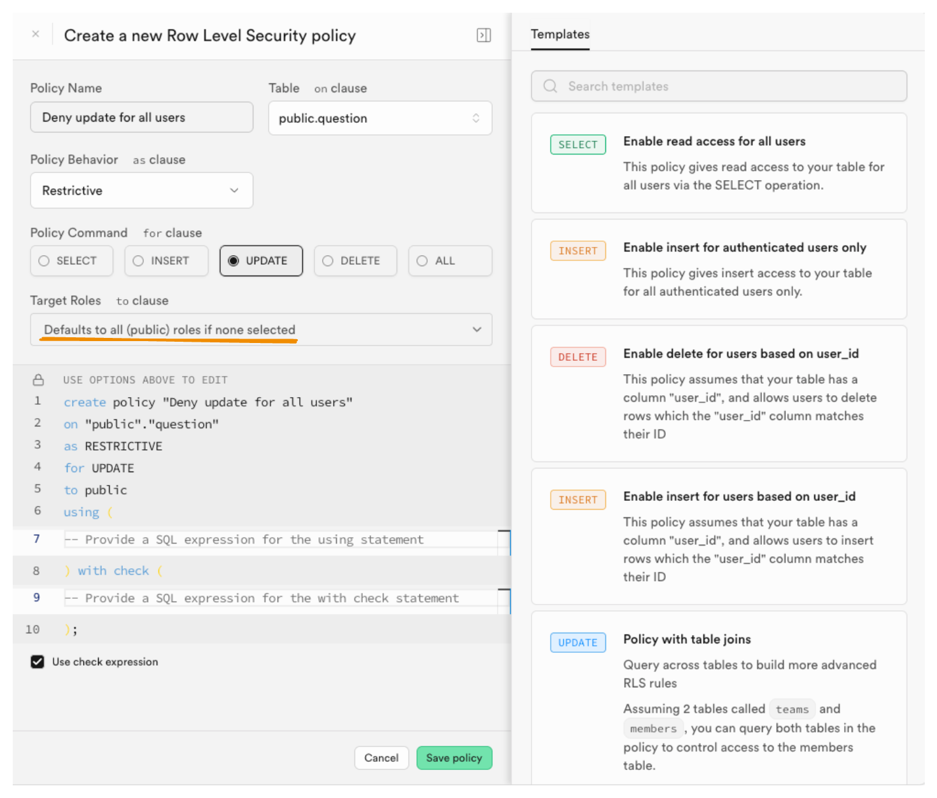Pick the ALL policy command radio
This screenshot has height=798, width=937.
[422, 261]
